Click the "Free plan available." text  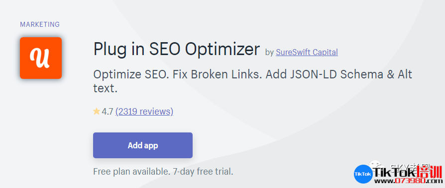(131, 172)
